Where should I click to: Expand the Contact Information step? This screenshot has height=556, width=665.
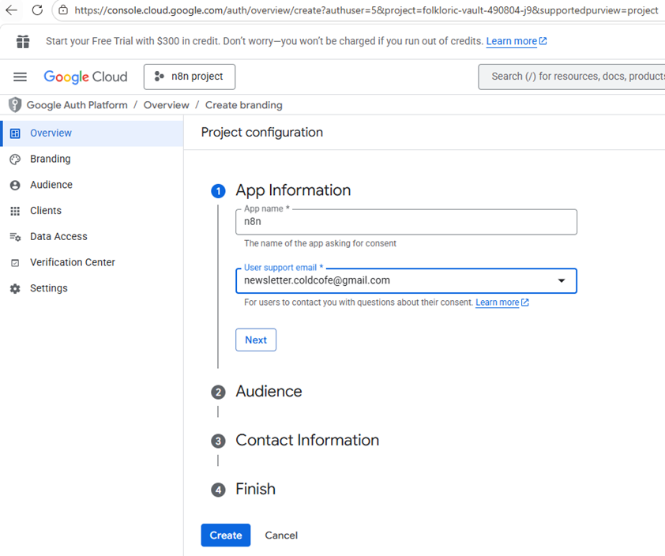pyautogui.click(x=306, y=441)
